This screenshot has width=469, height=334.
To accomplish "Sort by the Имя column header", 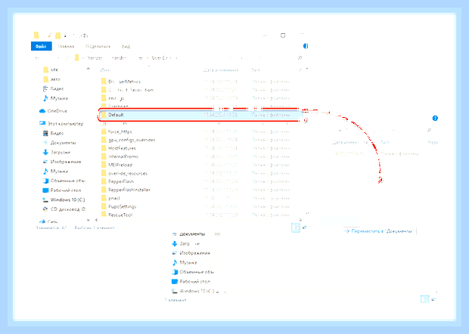I will [x=105, y=70].
